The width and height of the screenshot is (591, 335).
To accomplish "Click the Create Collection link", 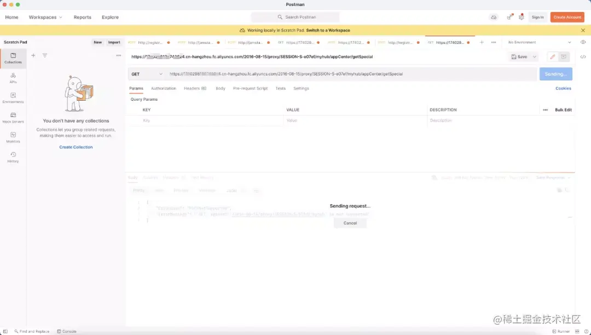I will point(76,147).
